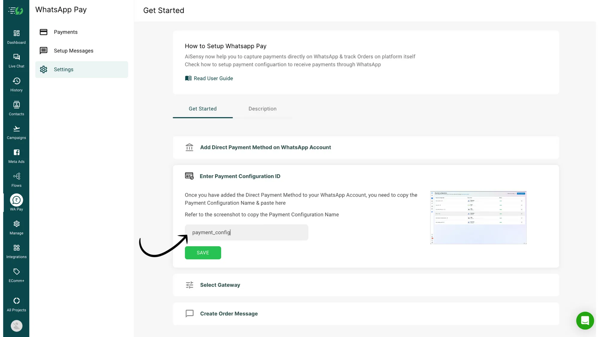Open Integrations

pyautogui.click(x=16, y=251)
